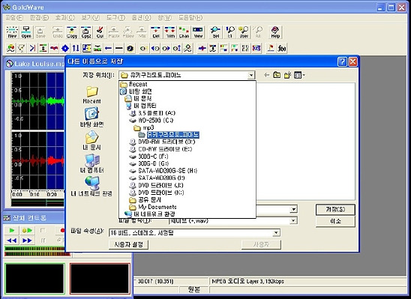Open the 저장 위치 folder combo box arrow
Image resolution: width=411 pixels, height=299 pixels.
[x=251, y=76]
